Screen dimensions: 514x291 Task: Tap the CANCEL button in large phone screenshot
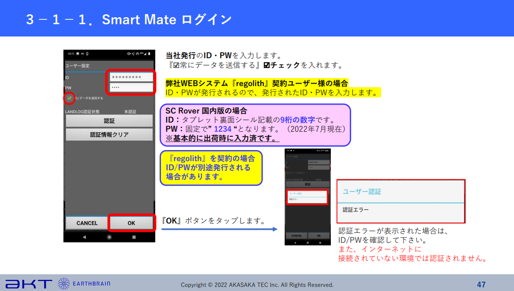click(87, 223)
